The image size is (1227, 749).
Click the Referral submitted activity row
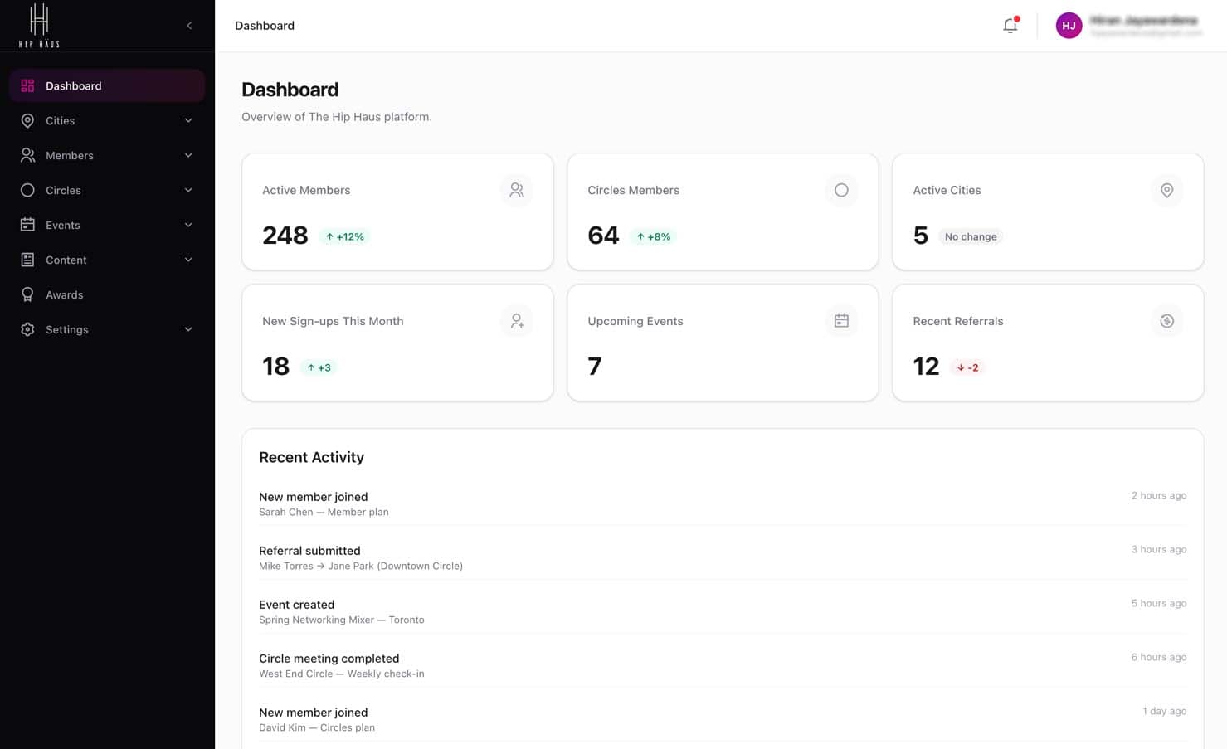point(723,557)
